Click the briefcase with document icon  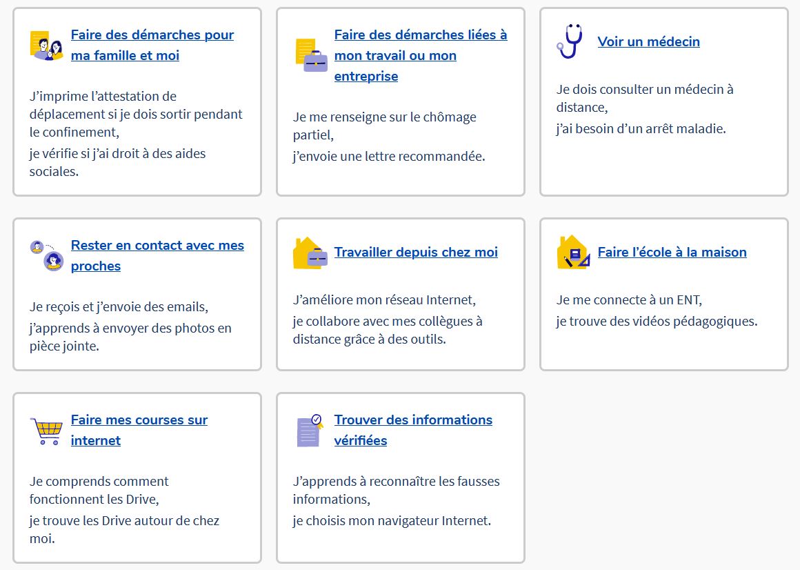310,55
